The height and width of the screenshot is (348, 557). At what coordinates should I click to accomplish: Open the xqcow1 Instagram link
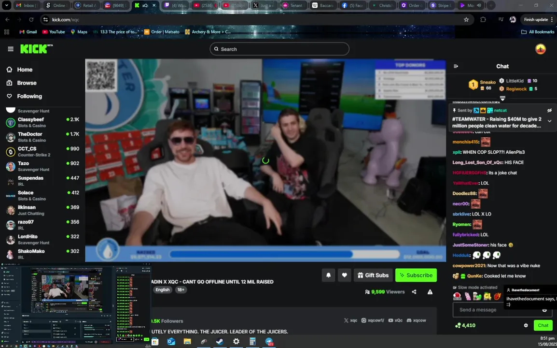coord(373,320)
